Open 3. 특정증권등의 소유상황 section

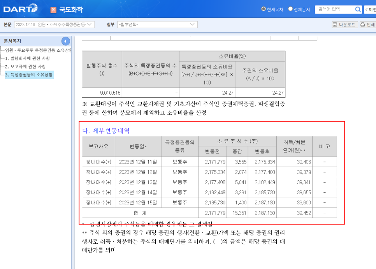29,75
